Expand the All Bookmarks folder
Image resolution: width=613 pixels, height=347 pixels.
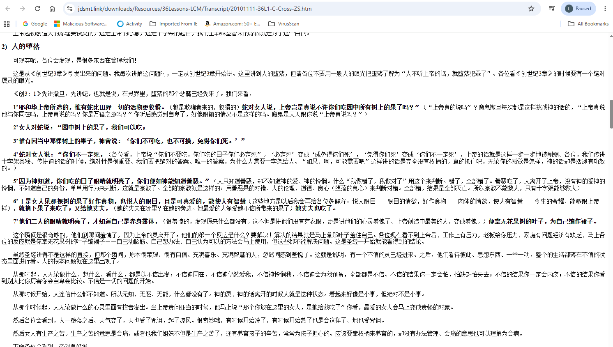[588, 24]
